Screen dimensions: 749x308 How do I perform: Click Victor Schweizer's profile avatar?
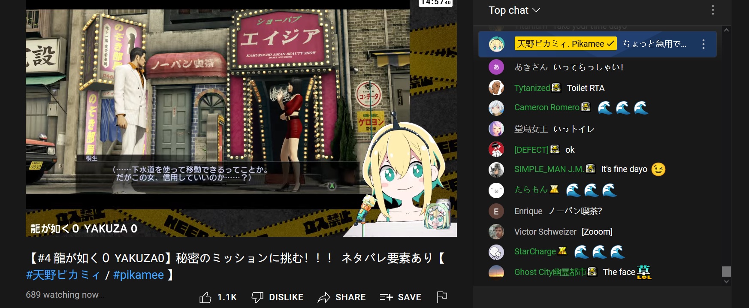click(x=496, y=232)
